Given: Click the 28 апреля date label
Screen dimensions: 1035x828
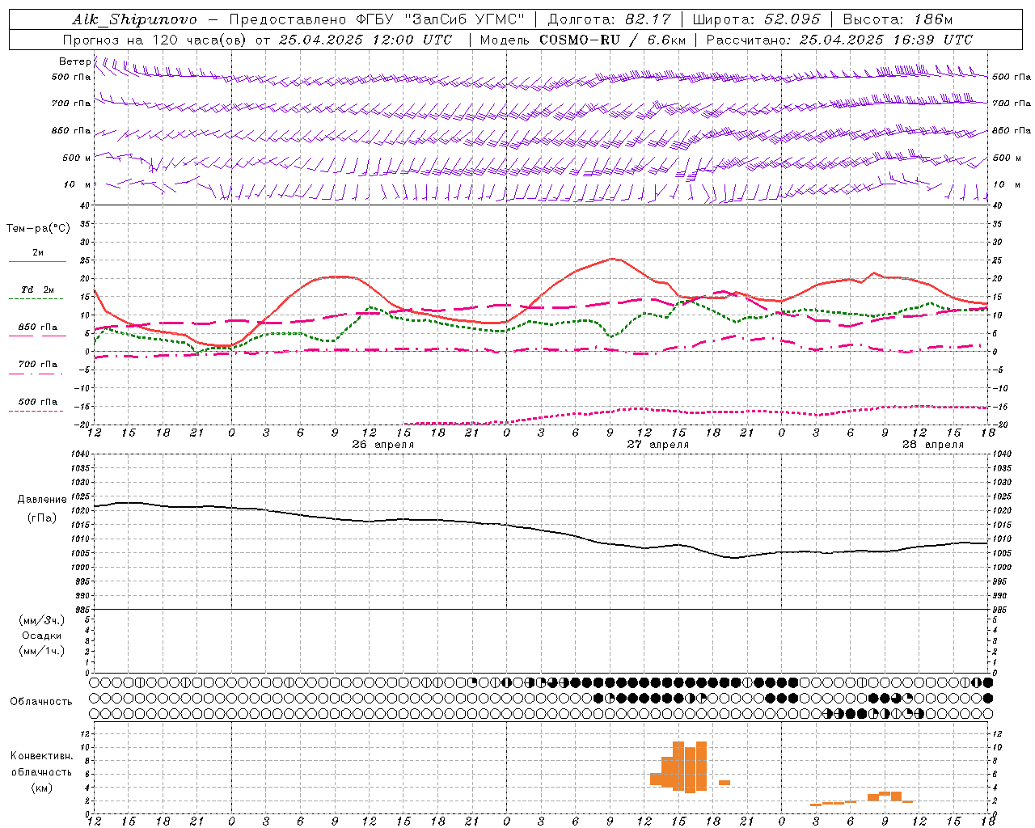Looking at the screenshot, I should (x=933, y=445).
